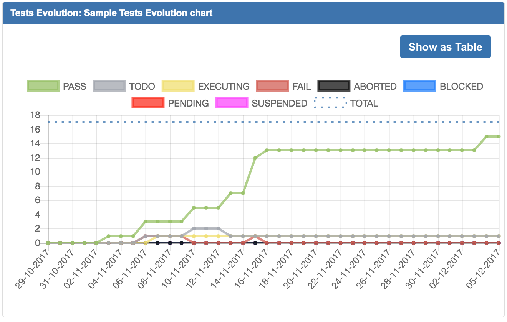Toggle the TODO series gray legend swatch
507x322 pixels.
coord(109,86)
